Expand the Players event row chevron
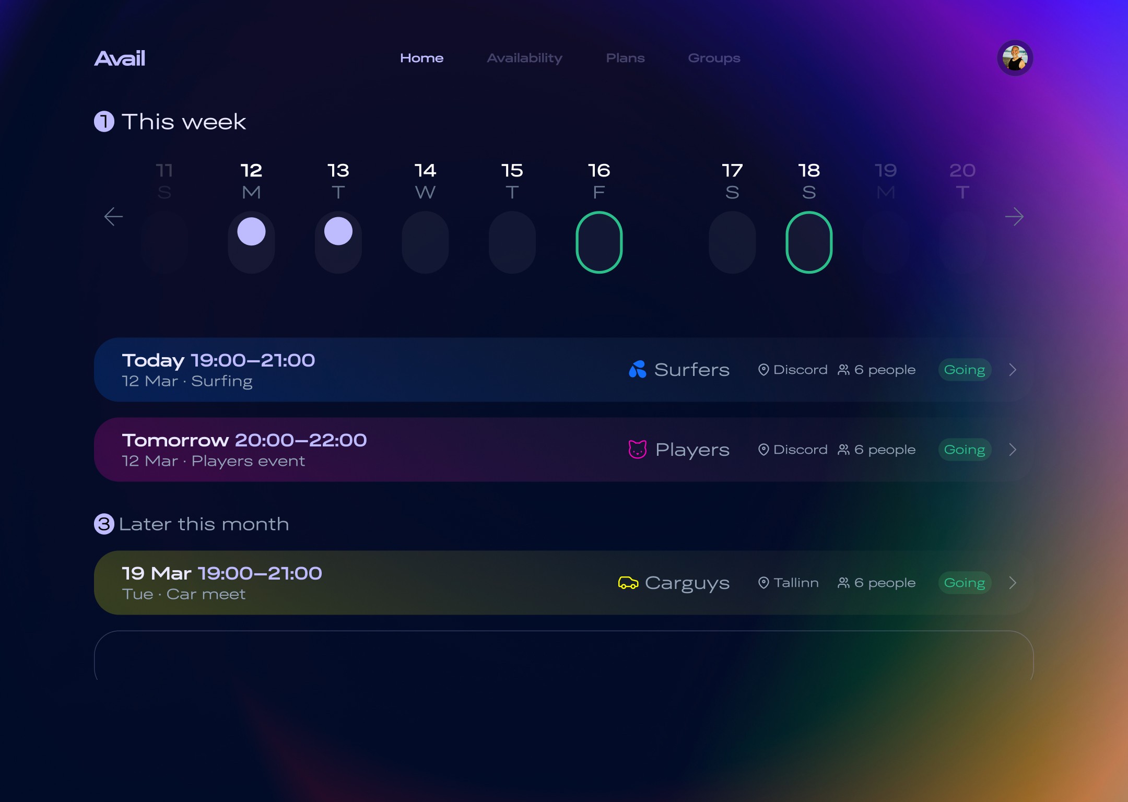Screen dimensions: 1128x802 (1013, 450)
